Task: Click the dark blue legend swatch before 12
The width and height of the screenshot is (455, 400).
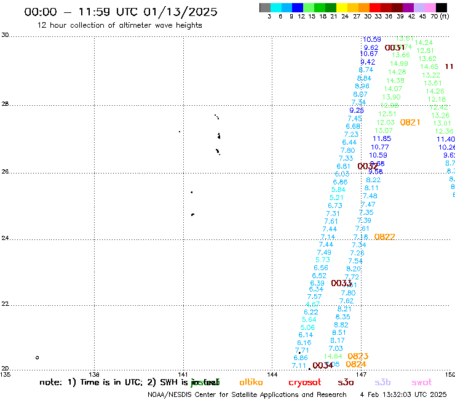Action: pos(298,7)
